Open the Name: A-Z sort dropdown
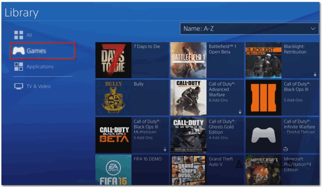This screenshot has height=187, width=322. point(249,29)
